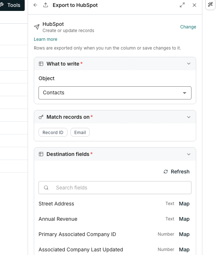The width and height of the screenshot is (218, 255).
Task: Go back using the left arrow icon
Action: (35, 5)
